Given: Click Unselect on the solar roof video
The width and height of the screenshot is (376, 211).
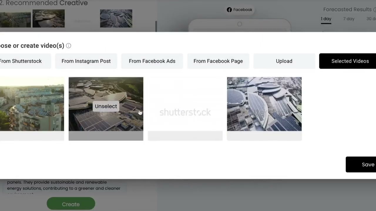Looking at the screenshot, I should pyautogui.click(x=106, y=106).
